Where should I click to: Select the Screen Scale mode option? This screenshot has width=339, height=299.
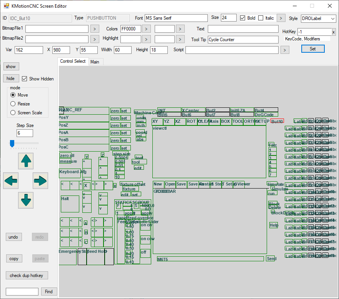pyautogui.click(x=13, y=113)
